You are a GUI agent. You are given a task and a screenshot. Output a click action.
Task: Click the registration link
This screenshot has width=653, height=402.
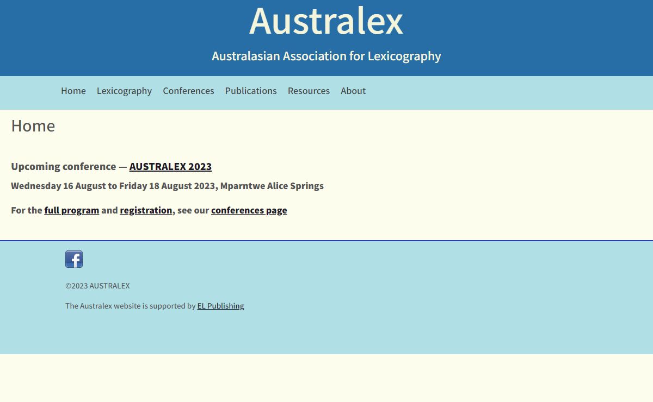coord(146,210)
